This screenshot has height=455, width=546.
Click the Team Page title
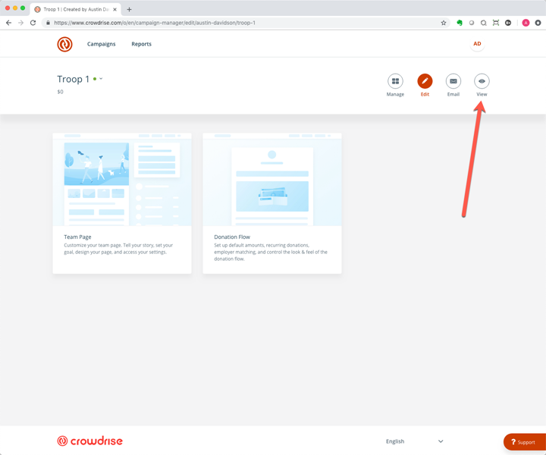(77, 237)
